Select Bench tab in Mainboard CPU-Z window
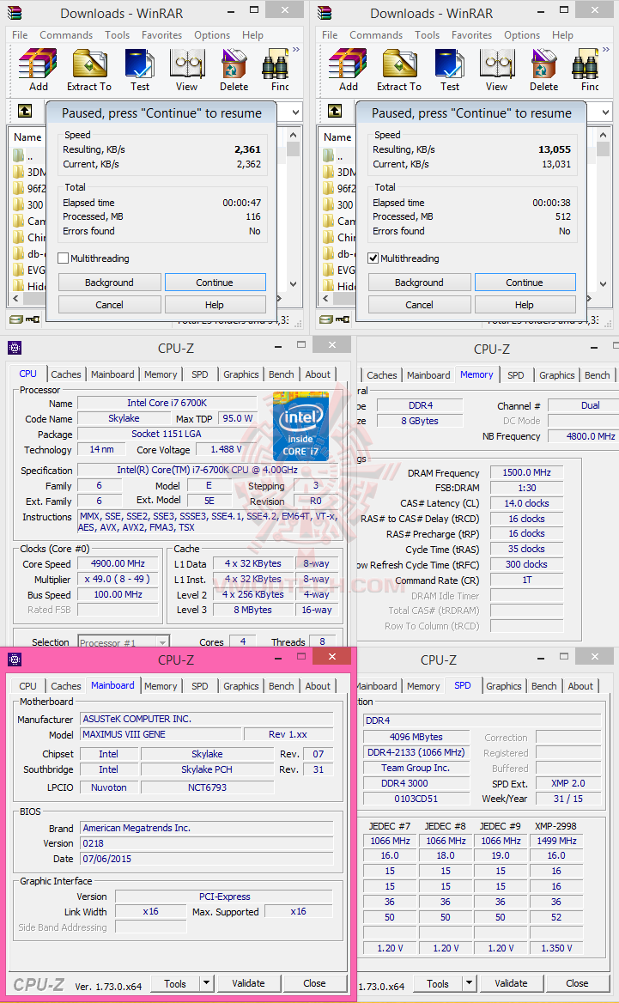The height and width of the screenshot is (1003, 619). tap(282, 686)
